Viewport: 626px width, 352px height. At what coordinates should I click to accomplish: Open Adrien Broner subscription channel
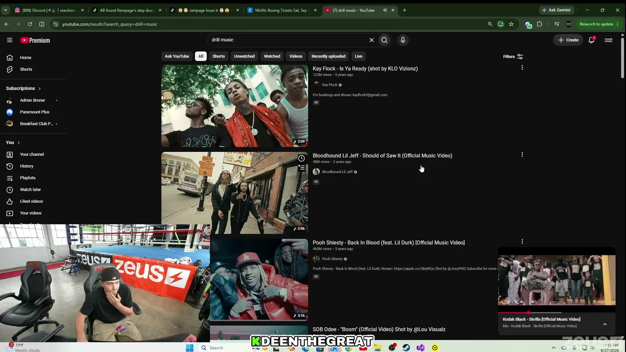coord(32,100)
